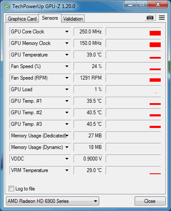Expand the GPU Temperature sensor dropdown
The height and width of the screenshot is (211, 171).
click(x=67, y=55)
